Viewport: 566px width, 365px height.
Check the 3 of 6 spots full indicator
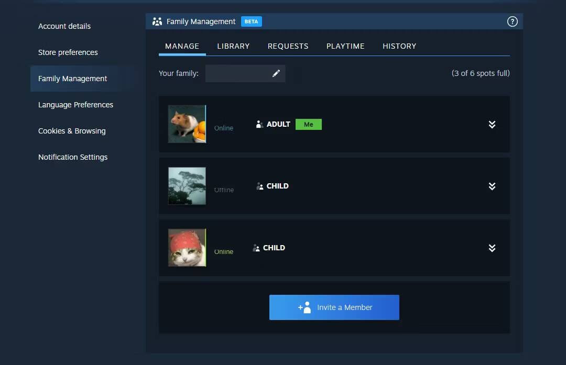(x=481, y=73)
